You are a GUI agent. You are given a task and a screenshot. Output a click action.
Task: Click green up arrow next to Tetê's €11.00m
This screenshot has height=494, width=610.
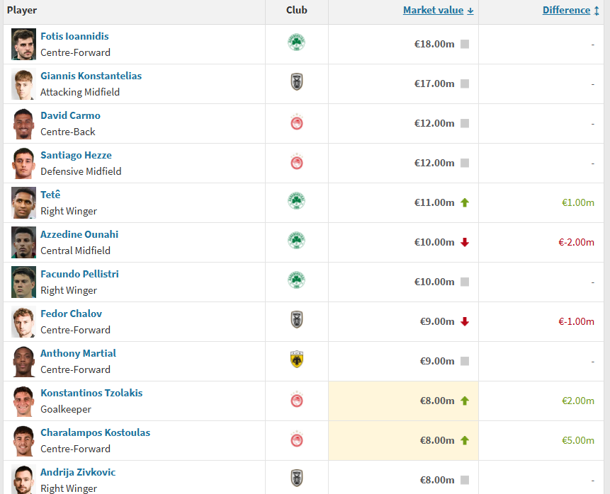click(465, 202)
